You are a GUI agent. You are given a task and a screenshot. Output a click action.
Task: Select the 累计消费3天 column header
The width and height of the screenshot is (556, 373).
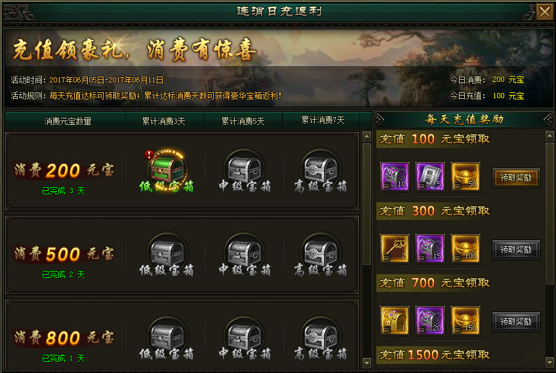tap(164, 121)
